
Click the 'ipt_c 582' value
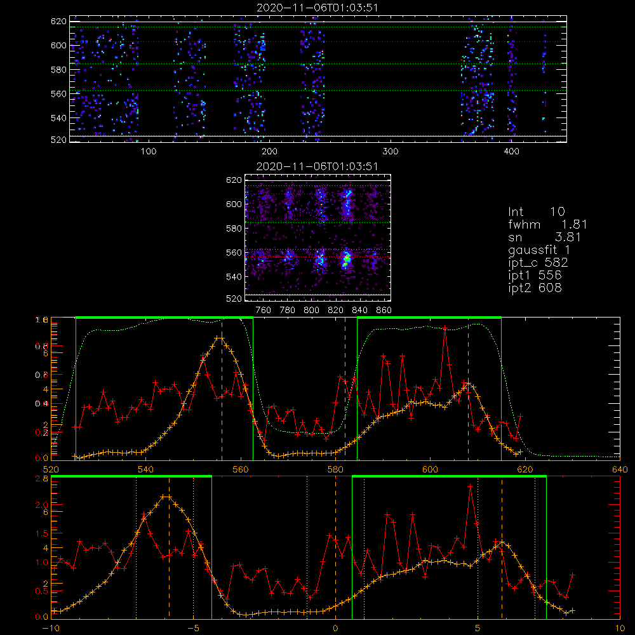[538, 263]
